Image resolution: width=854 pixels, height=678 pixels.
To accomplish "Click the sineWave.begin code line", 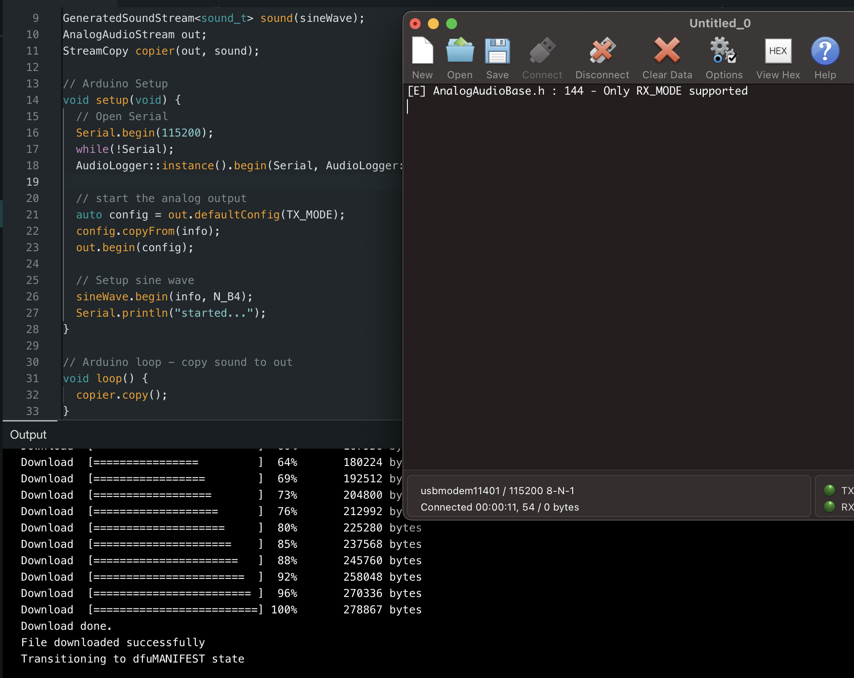I will [163, 296].
